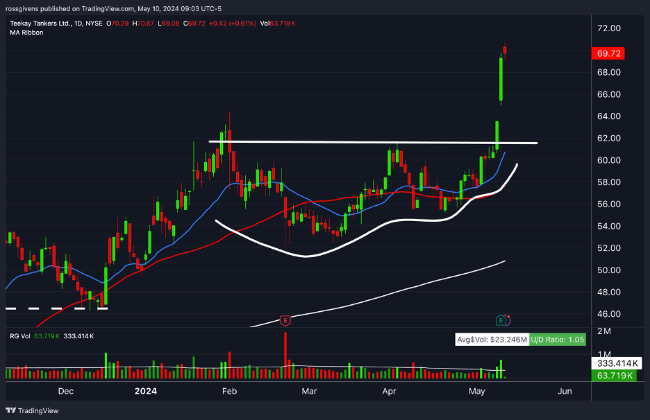Screen dimensions: 650x420
Task: Click the 60.00 price axis label
Action: [608, 159]
